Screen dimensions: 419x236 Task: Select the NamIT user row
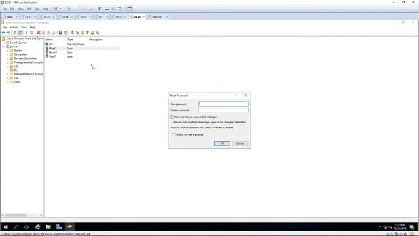click(x=82, y=52)
